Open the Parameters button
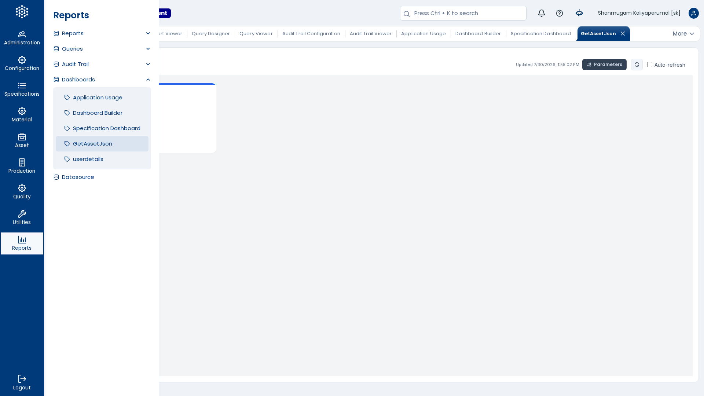 pyautogui.click(x=604, y=65)
